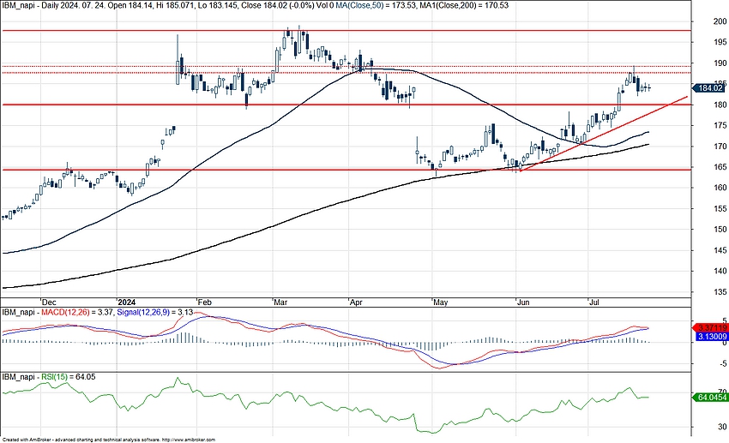Click the RSI(15) = 64.05 indicator label
729x443 pixels.
click(69, 377)
